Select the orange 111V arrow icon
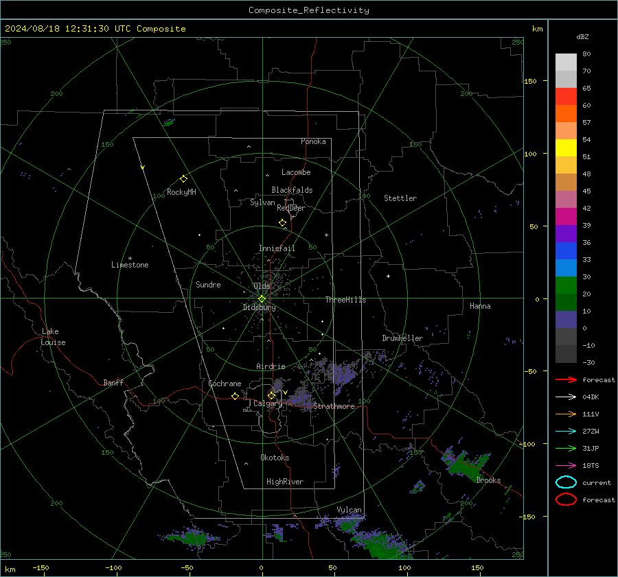Screen dimensions: 618x577 point(566,414)
